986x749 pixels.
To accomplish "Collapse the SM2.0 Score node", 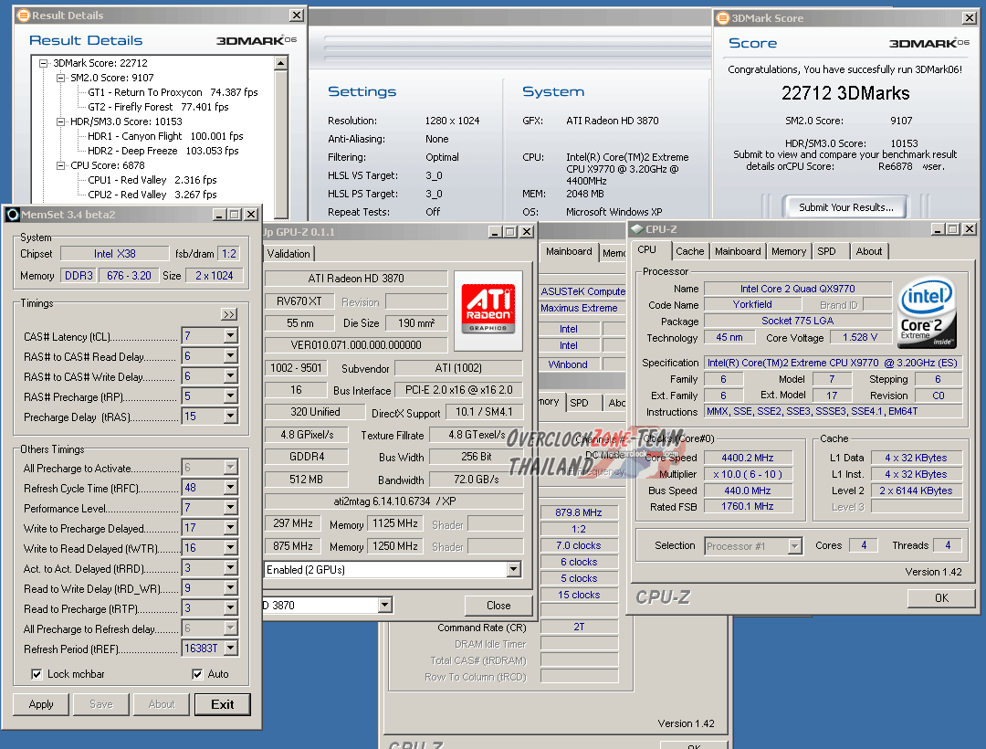I will pyautogui.click(x=61, y=78).
